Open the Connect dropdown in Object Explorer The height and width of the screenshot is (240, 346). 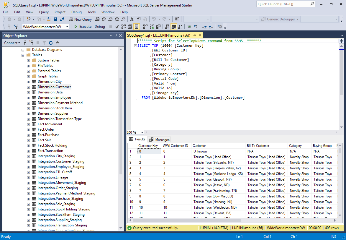12,43
